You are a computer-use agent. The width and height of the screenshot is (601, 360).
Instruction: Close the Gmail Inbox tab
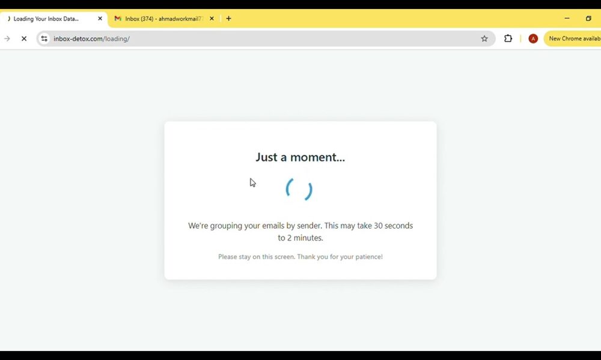pos(212,19)
